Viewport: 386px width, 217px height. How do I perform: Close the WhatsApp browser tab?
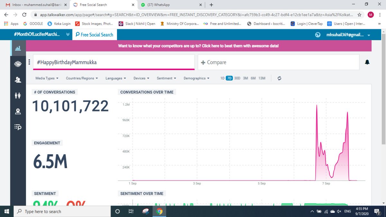tap(201, 5)
